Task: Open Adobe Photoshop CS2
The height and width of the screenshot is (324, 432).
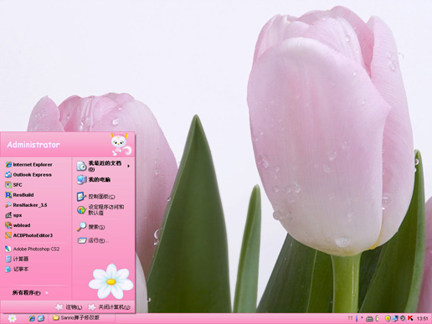Action: 33,249
